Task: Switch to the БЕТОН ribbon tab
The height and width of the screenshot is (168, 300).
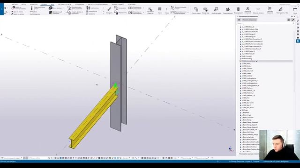Action: [24, 4]
